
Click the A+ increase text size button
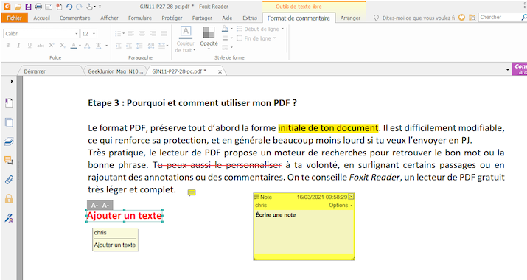[94, 205]
